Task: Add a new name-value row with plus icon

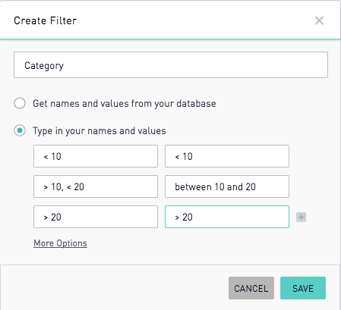Action: coord(301,217)
